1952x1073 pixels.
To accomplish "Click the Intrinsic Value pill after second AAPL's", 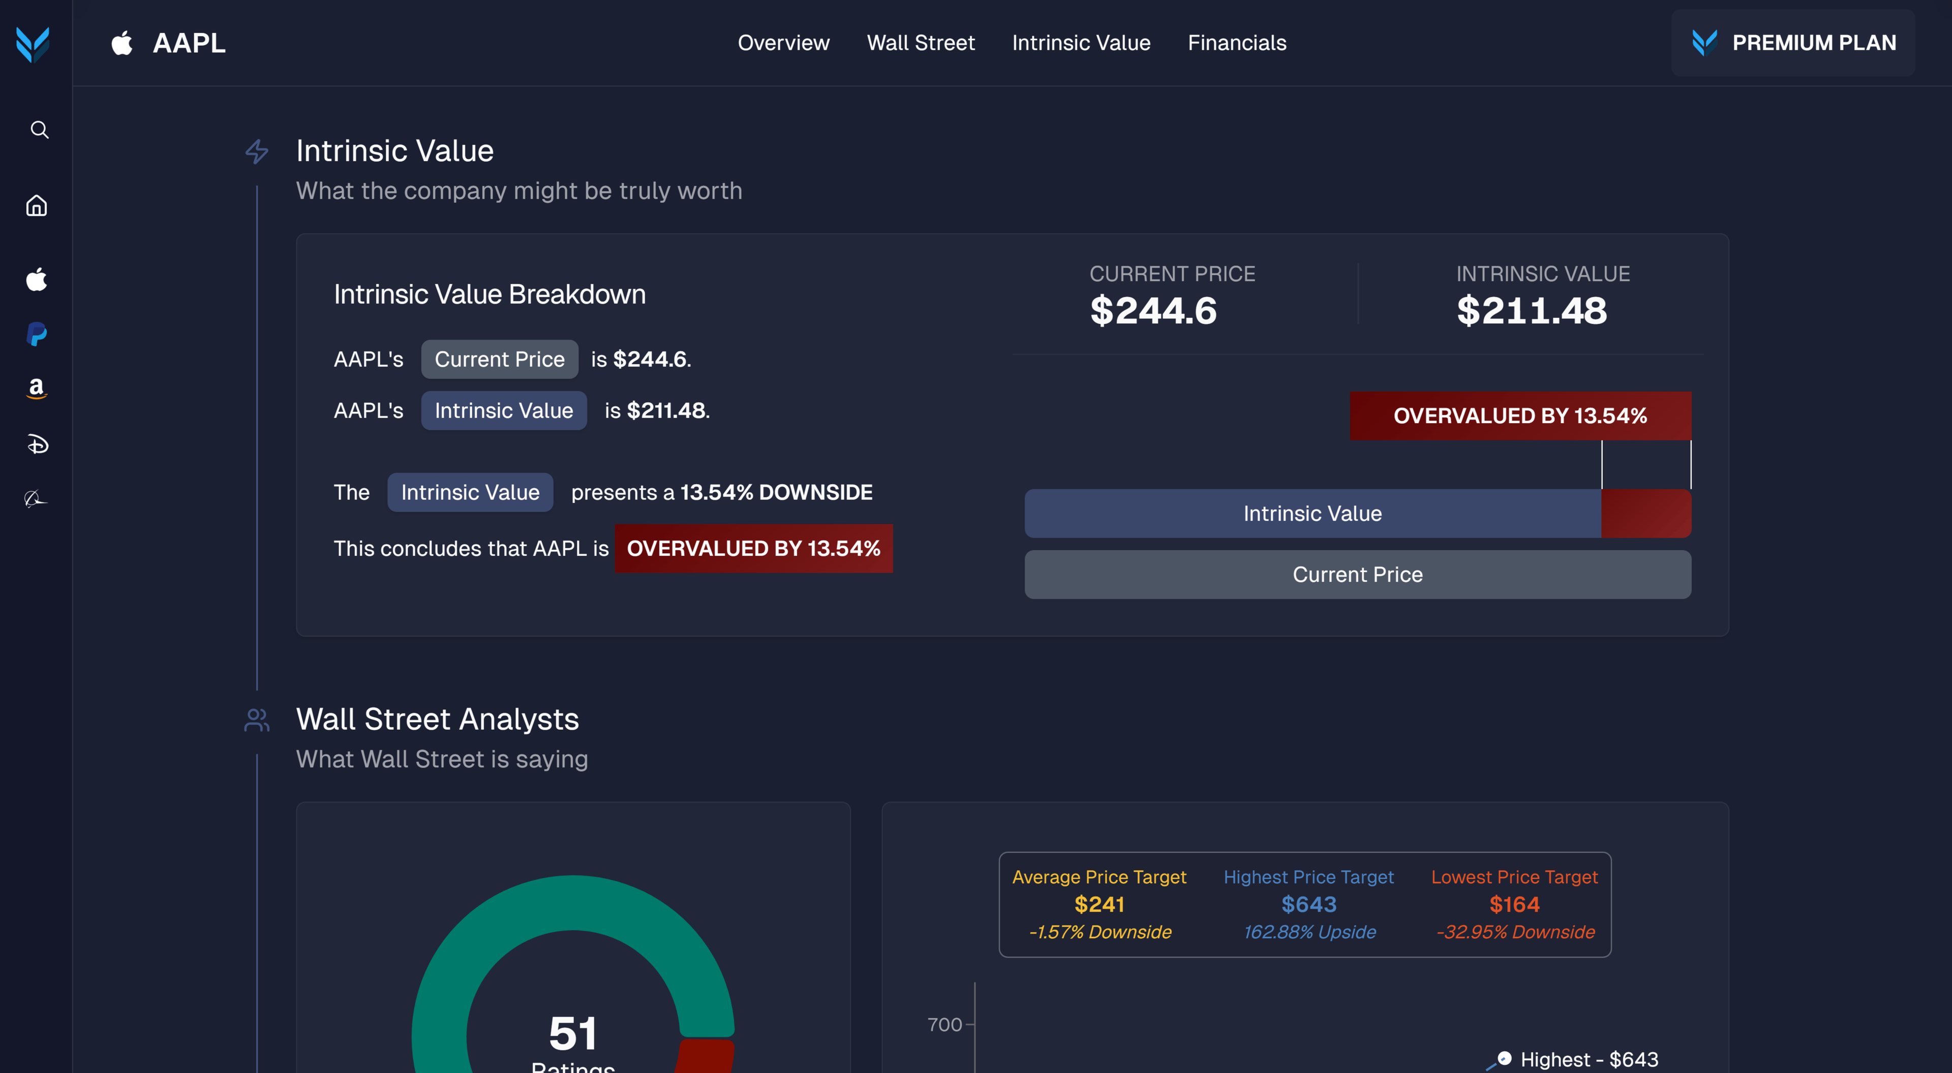I will pyautogui.click(x=504, y=410).
